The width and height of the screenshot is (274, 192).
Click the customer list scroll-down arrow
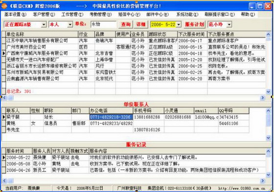point(268,92)
